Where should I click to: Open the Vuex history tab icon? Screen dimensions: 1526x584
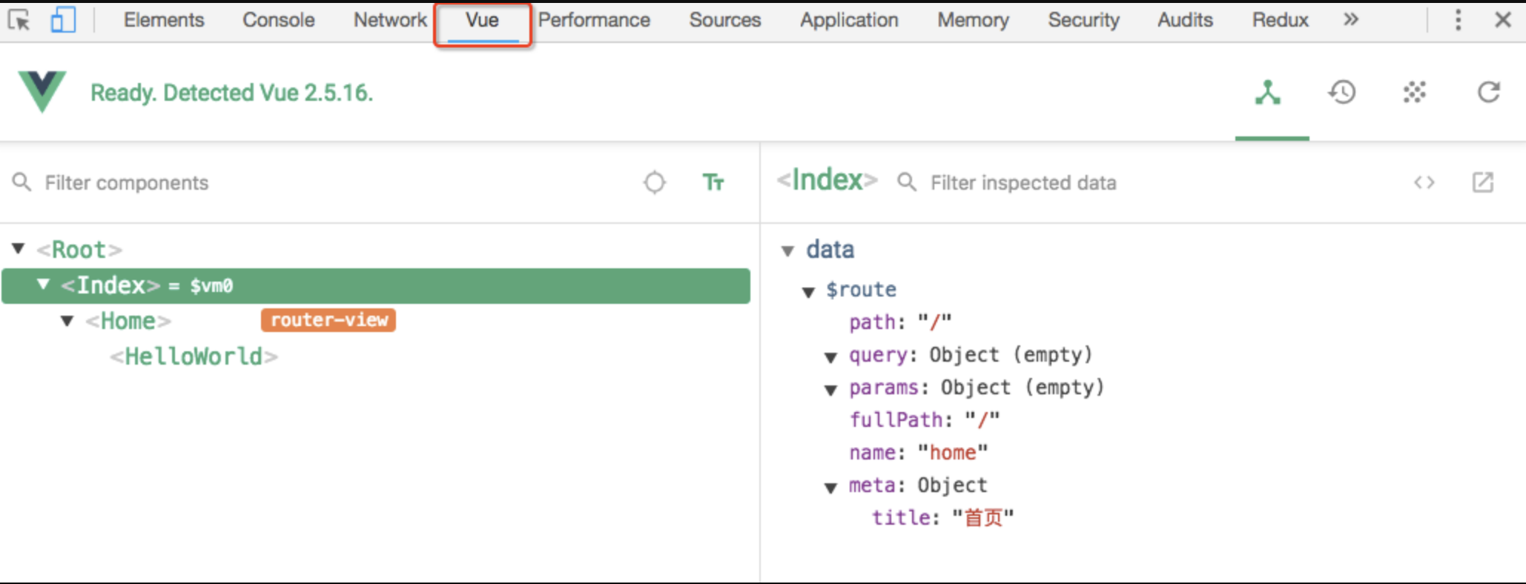click(1341, 93)
